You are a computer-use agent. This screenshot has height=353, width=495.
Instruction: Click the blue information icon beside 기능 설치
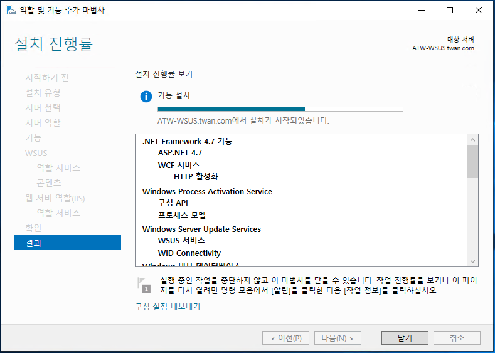click(146, 97)
